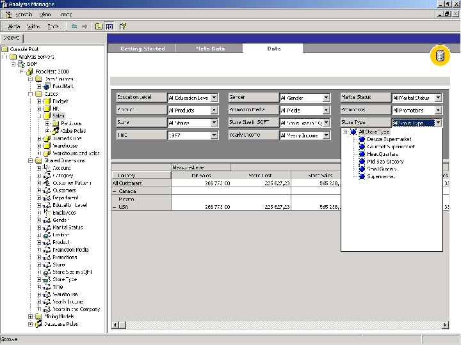
Task: Select the Sales cube icon in tree
Action: pos(47,116)
